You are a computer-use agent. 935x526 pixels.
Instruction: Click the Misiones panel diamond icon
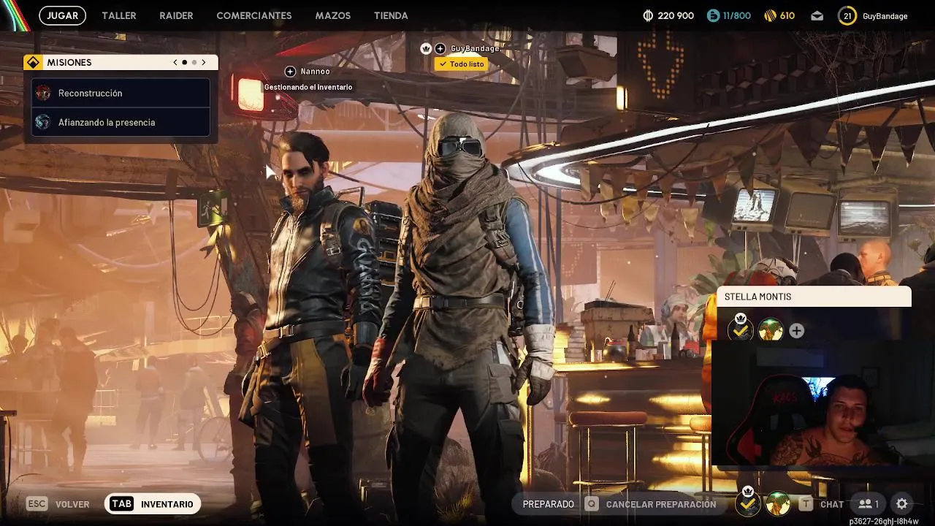coord(33,63)
